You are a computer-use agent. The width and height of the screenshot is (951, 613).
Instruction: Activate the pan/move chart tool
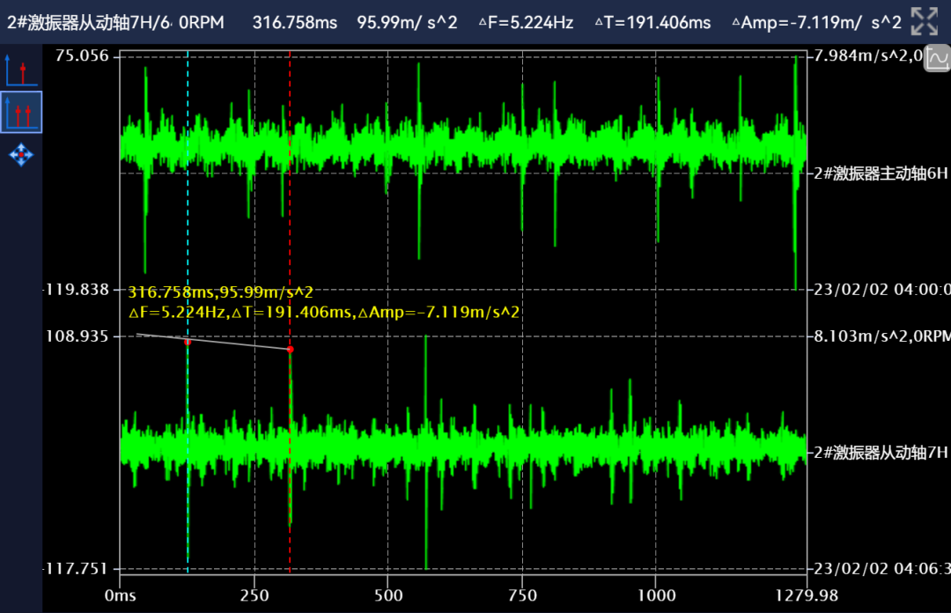[x=21, y=156]
